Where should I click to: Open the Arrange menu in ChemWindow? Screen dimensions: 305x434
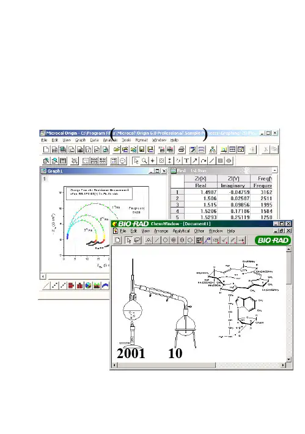click(161, 231)
